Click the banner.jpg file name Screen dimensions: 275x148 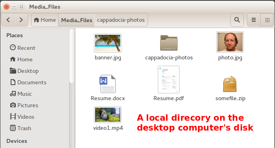tap(108, 58)
